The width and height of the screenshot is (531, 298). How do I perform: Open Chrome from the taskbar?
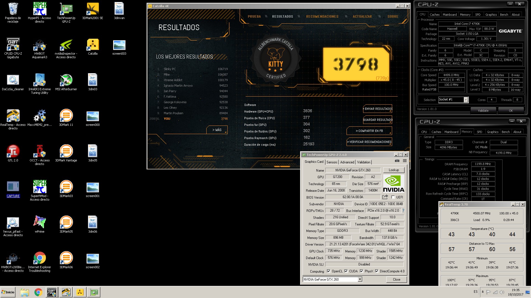[x=38, y=292]
